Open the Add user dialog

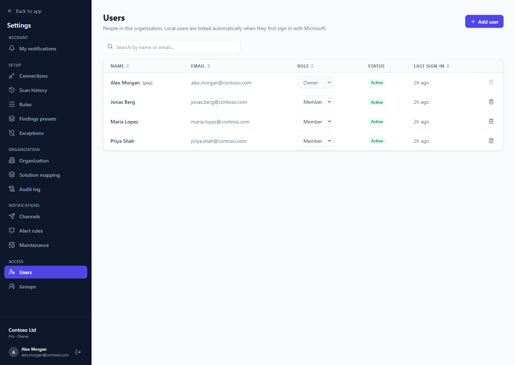484,21
